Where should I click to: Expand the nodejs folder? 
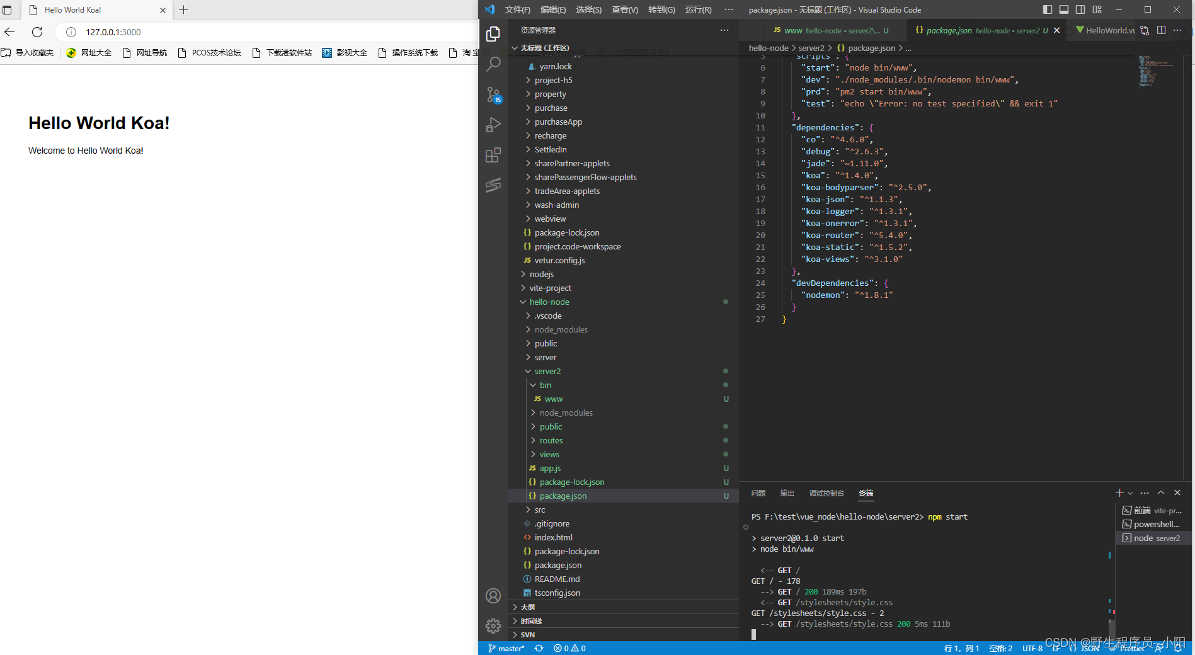click(x=542, y=275)
